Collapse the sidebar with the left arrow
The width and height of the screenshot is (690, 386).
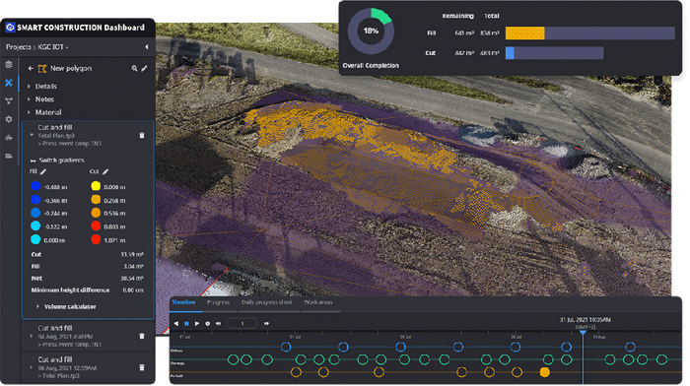(x=147, y=47)
